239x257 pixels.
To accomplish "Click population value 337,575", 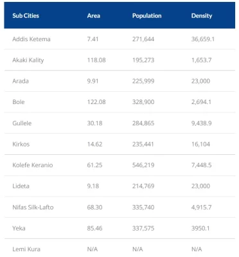I will coord(143,228).
